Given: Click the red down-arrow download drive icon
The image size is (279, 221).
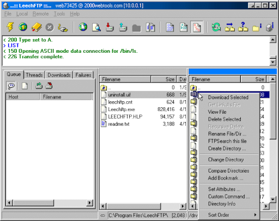Looking at the screenshot, I should [110, 27].
